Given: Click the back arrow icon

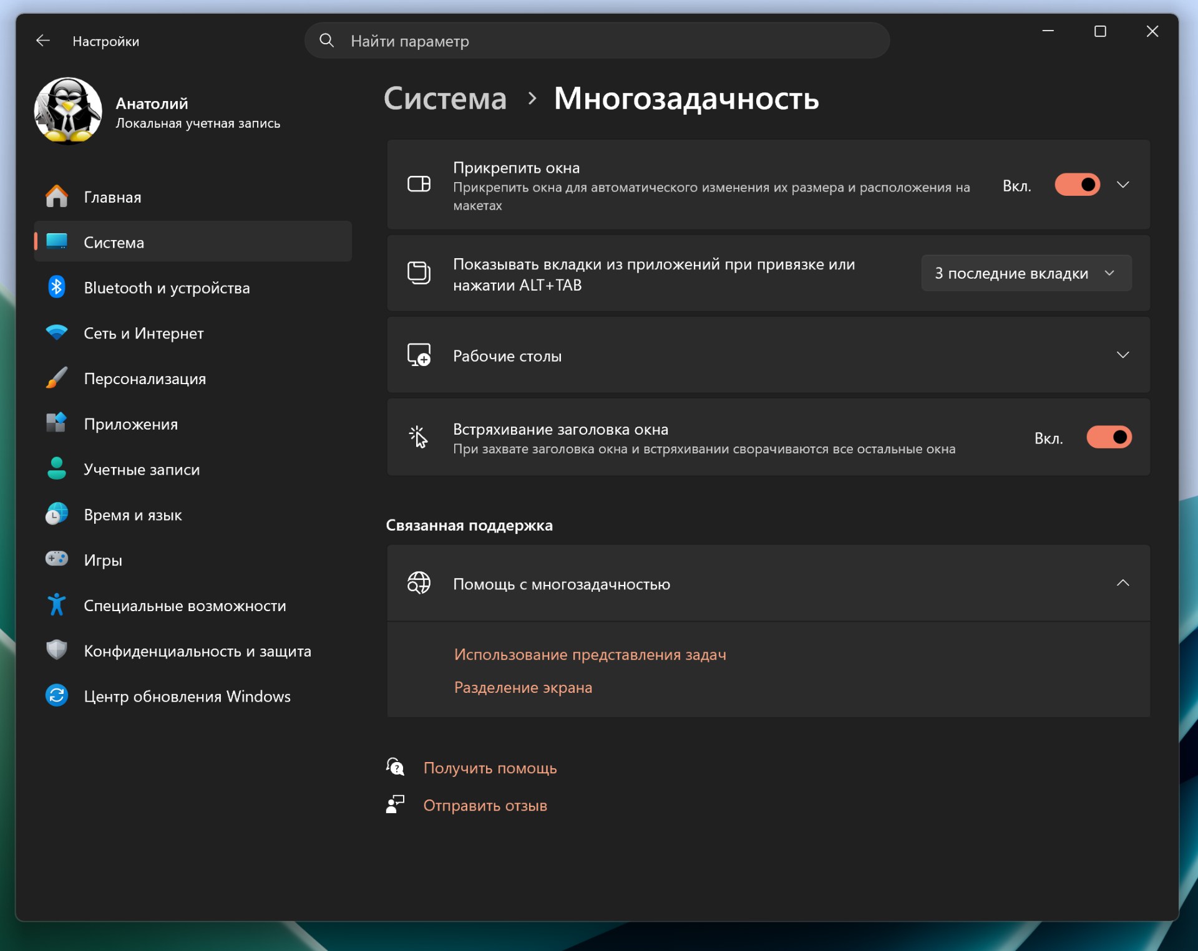Looking at the screenshot, I should coord(43,41).
